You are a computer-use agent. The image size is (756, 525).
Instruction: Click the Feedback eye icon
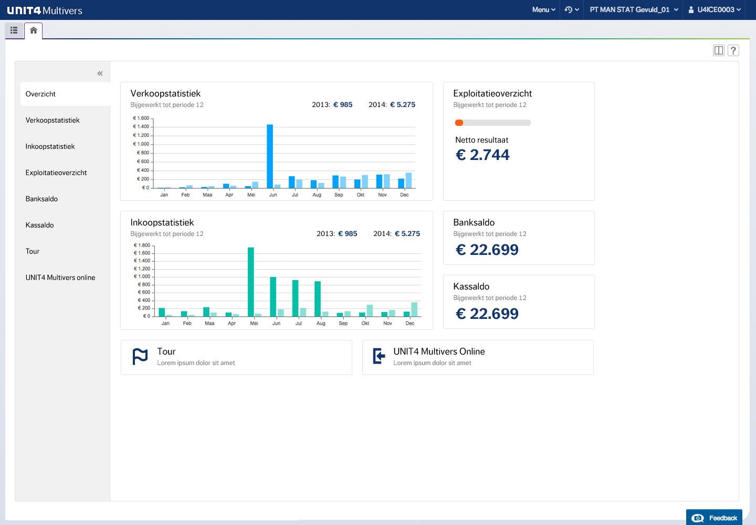pyautogui.click(x=698, y=518)
